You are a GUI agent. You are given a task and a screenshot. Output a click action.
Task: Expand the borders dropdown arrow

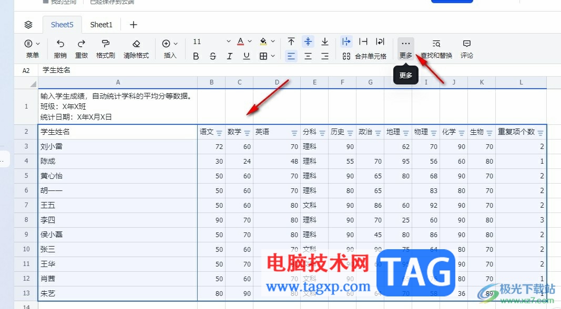[x=273, y=56]
